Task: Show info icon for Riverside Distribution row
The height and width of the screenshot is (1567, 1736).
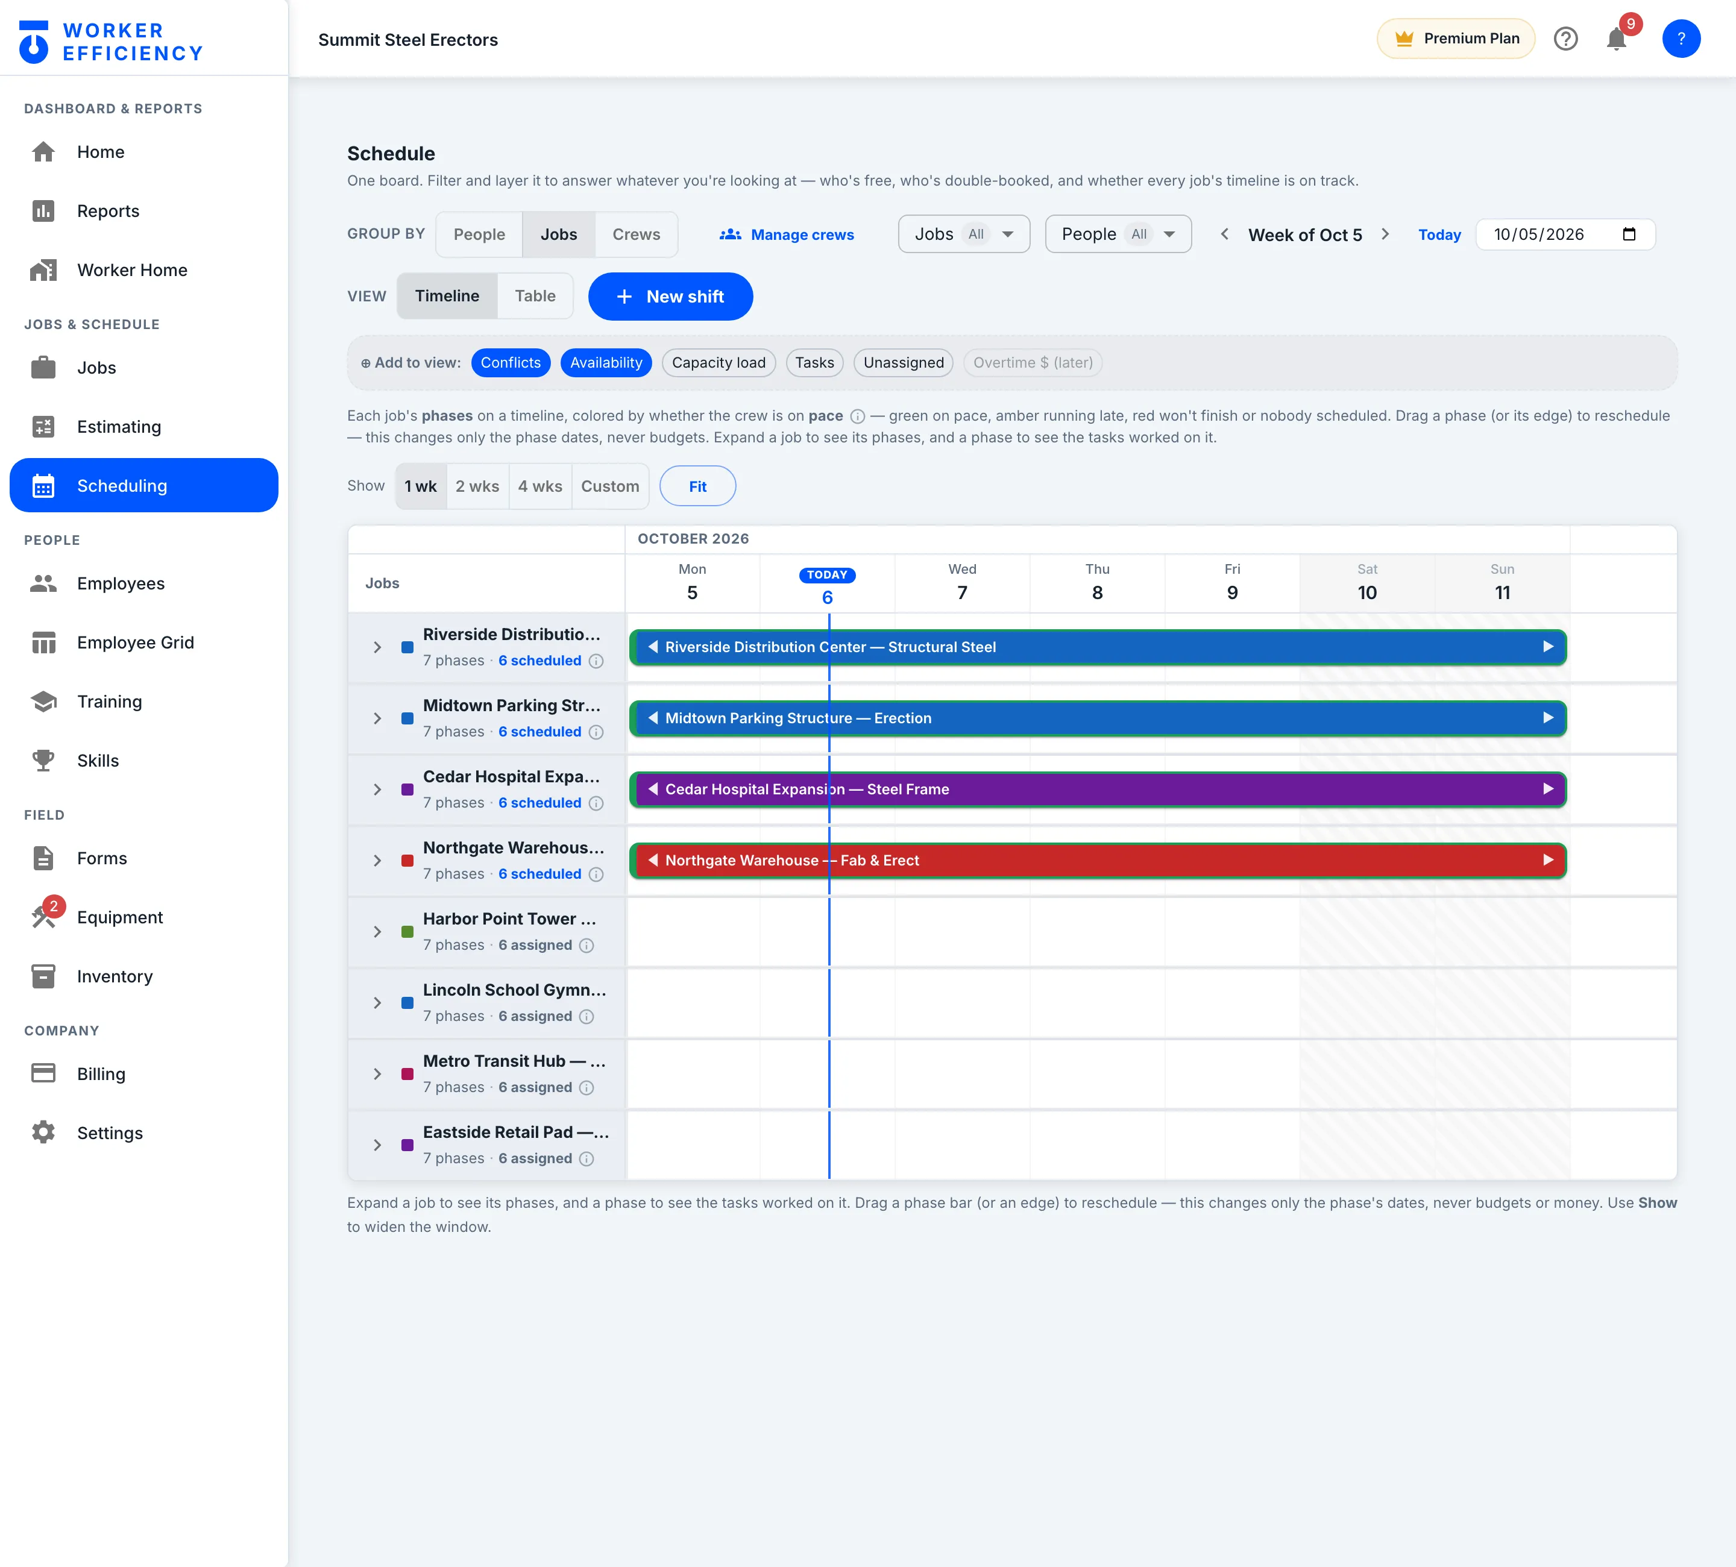Action: (595, 661)
